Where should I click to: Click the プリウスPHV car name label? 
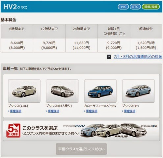[130, 106]
